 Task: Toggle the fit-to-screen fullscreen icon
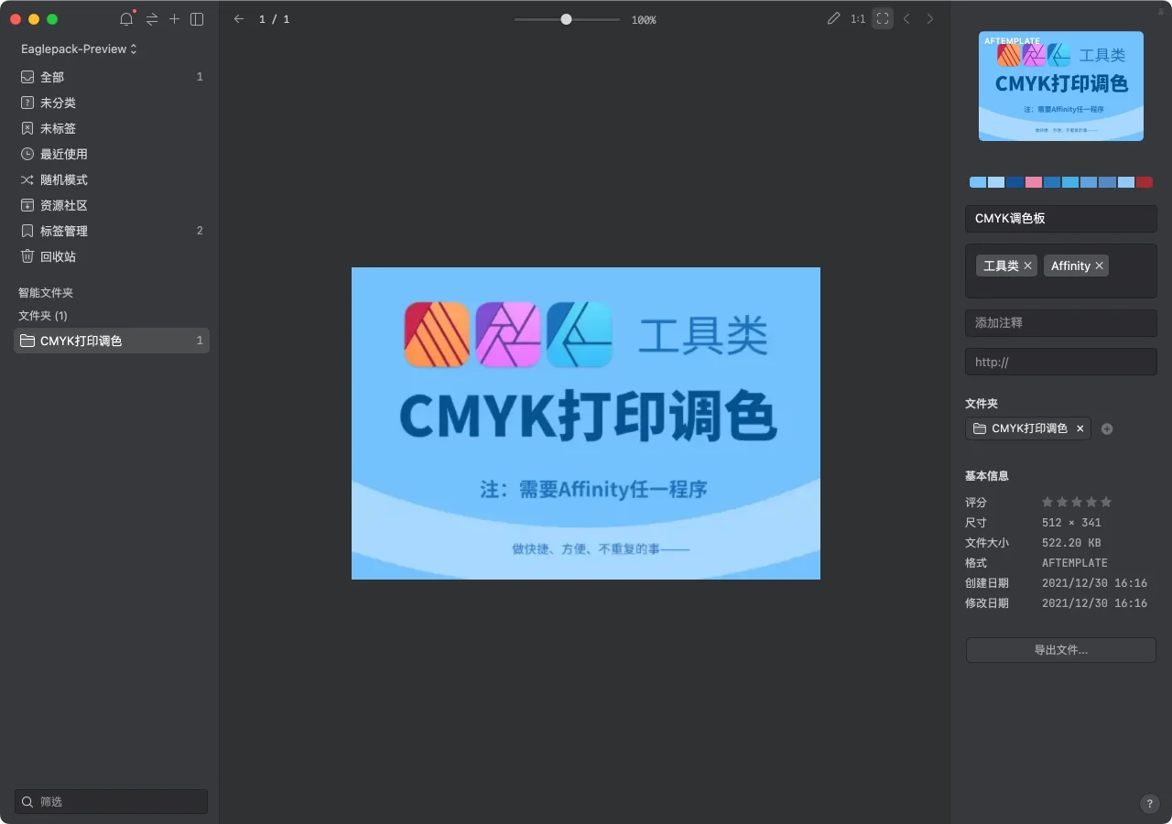[x=883, y=18]
